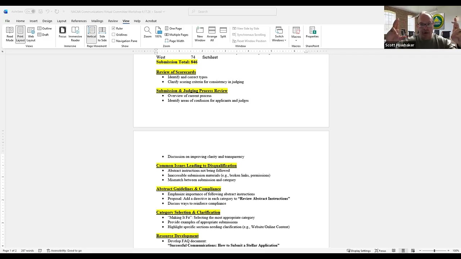Click Common Issues Leading to Disqualification heading

tap(196, 166)
